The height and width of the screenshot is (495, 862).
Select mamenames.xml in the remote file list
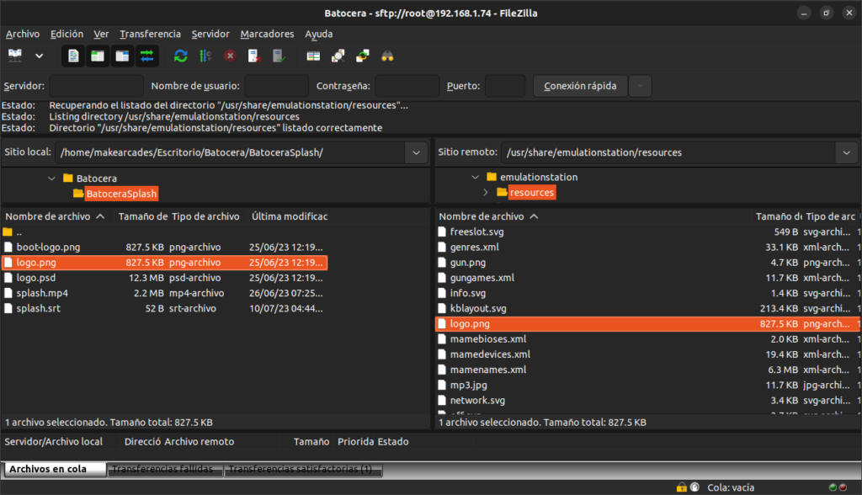point(647,370)
